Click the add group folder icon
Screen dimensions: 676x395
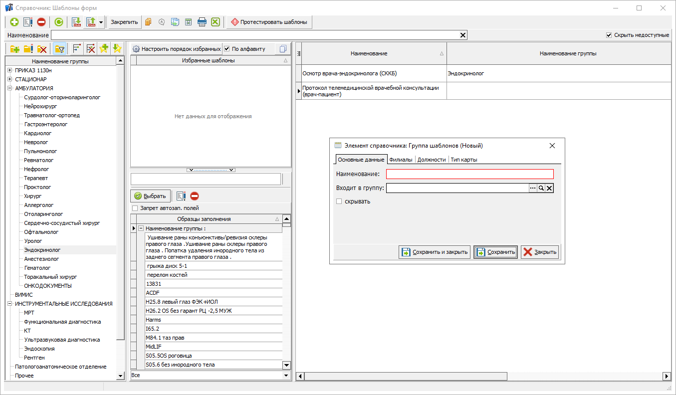click(x=14, y=48)
